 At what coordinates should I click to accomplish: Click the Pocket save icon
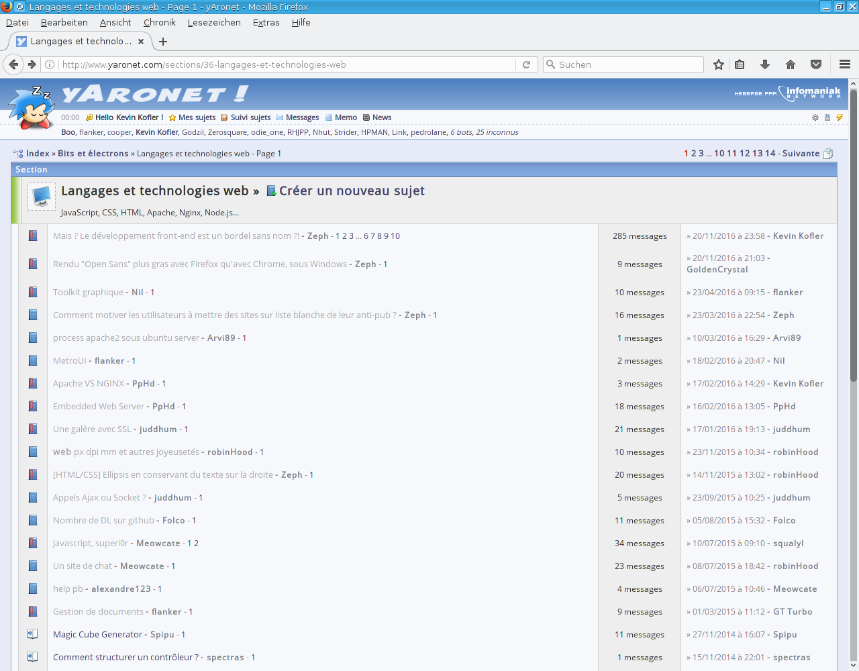(x=816, y=64)
